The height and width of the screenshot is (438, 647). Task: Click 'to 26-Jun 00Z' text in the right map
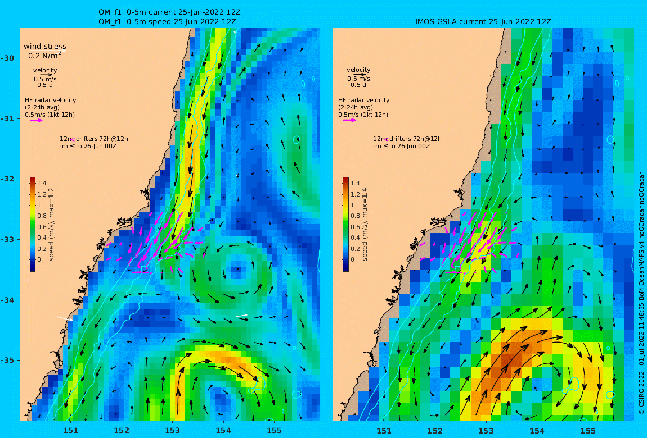point(410,146)
